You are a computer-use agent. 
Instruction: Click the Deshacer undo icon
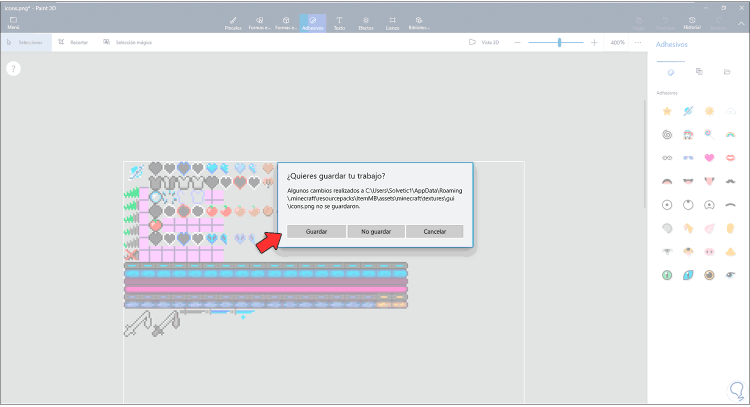pyautogui.click(x=665, y=23)
